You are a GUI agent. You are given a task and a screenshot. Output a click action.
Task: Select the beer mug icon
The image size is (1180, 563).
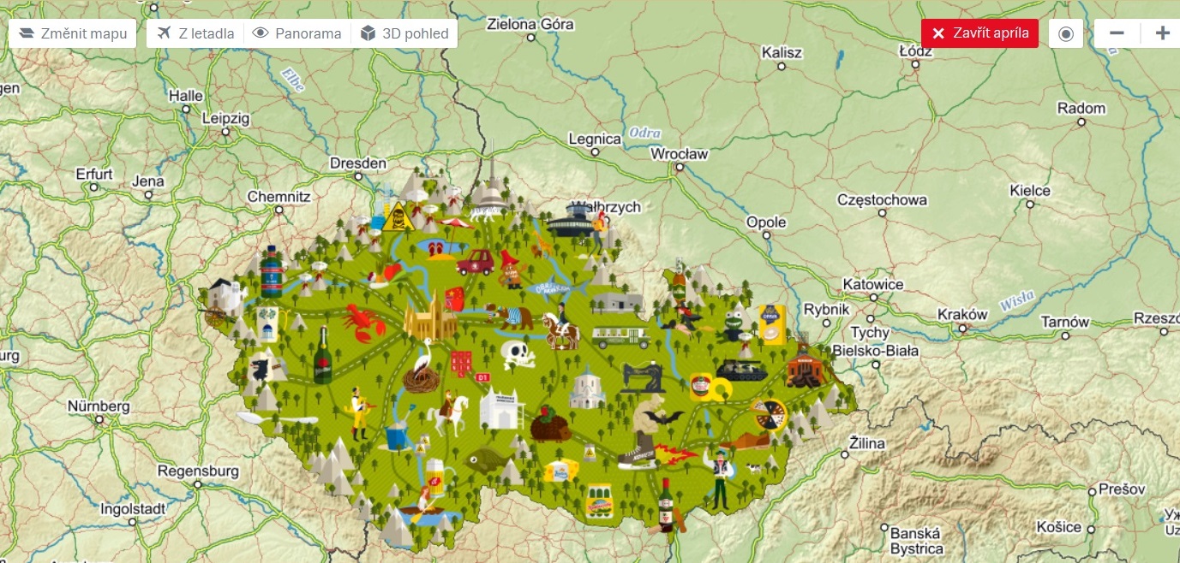tap(436, 471)
